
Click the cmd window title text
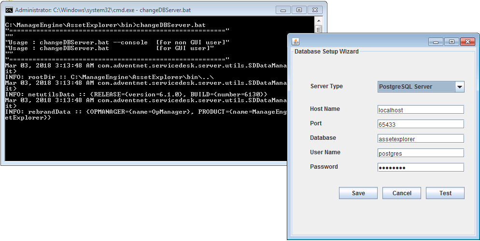103,10
